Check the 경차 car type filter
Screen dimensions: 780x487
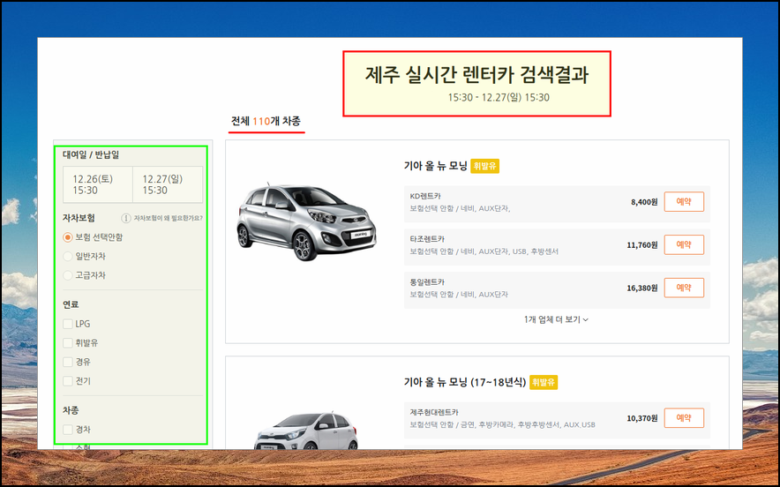point(68,430)
